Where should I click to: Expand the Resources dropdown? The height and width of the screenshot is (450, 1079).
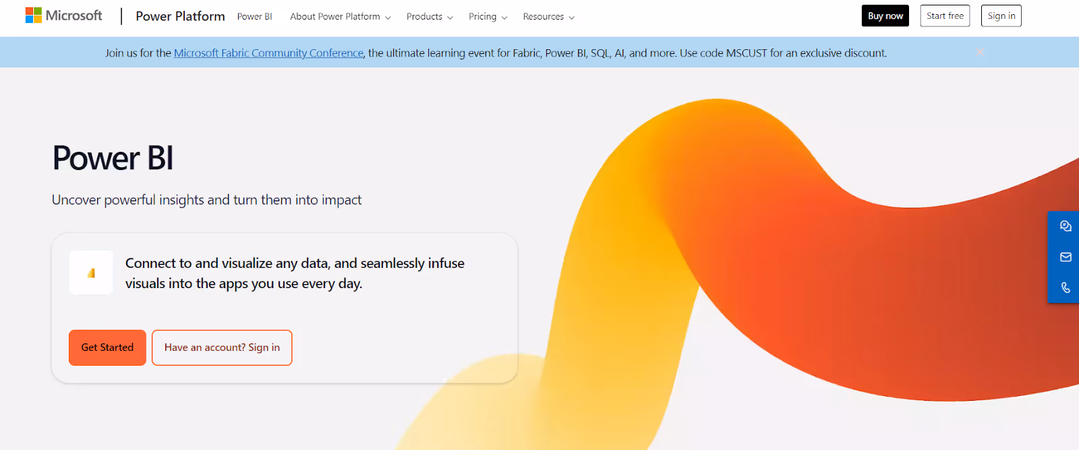click(x=548, y=16)
